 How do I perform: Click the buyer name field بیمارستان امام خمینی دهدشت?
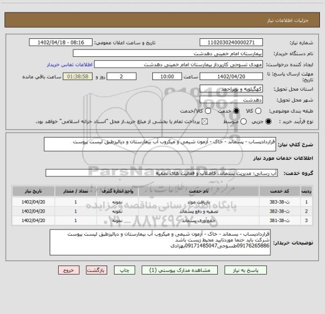[168, 54]
